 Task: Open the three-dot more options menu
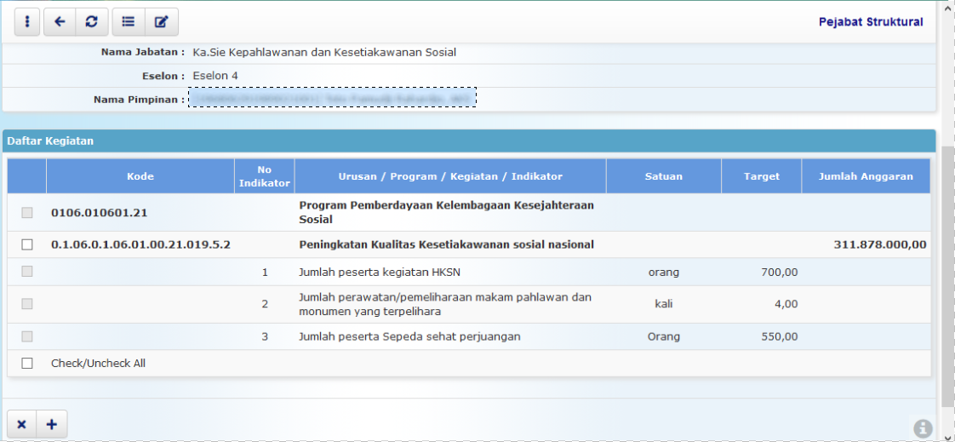(27, 22)
